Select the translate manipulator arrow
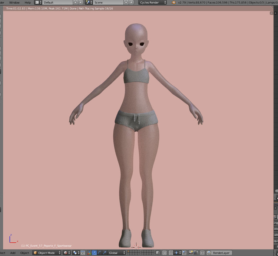Image resolution: width=278 pixels, height=256 pixels. tap(94, 253)
